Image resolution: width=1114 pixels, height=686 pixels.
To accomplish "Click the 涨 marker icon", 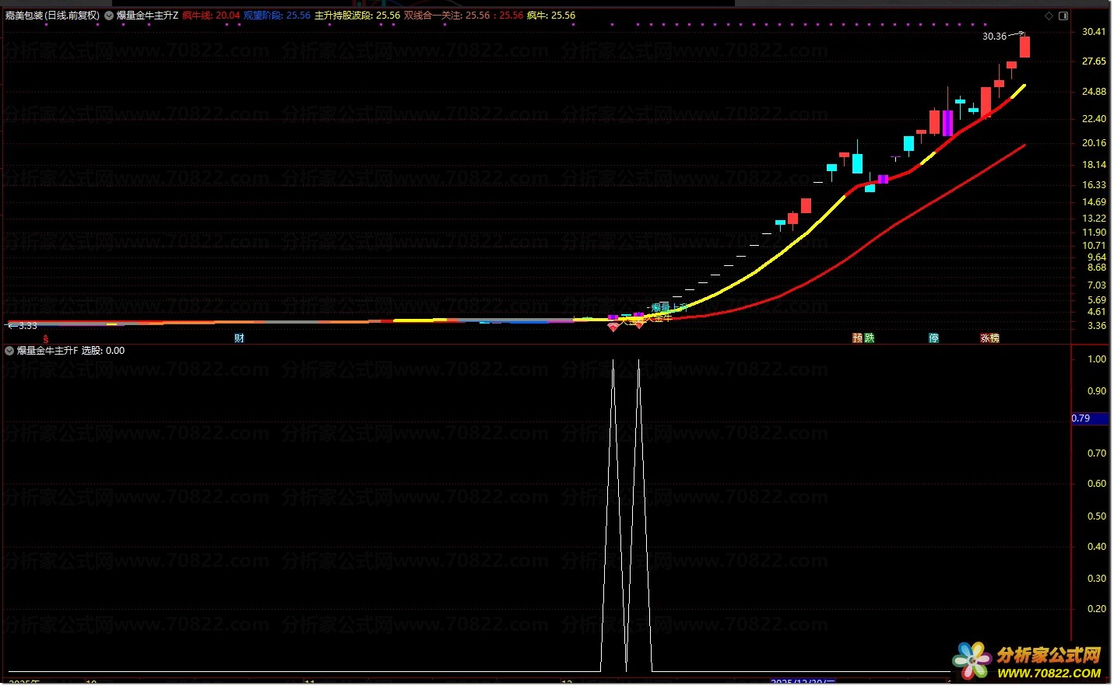I will [985, 338].
